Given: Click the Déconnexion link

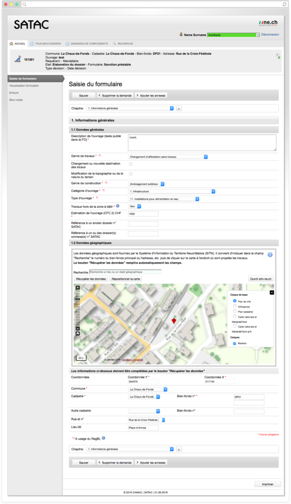Looking at the screenshot, I should click(270, 34).
